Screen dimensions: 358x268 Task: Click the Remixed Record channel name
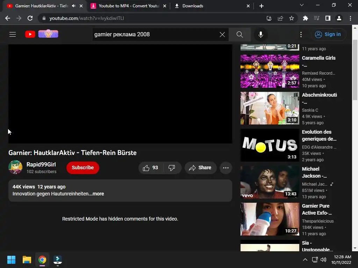click(318, 73)
